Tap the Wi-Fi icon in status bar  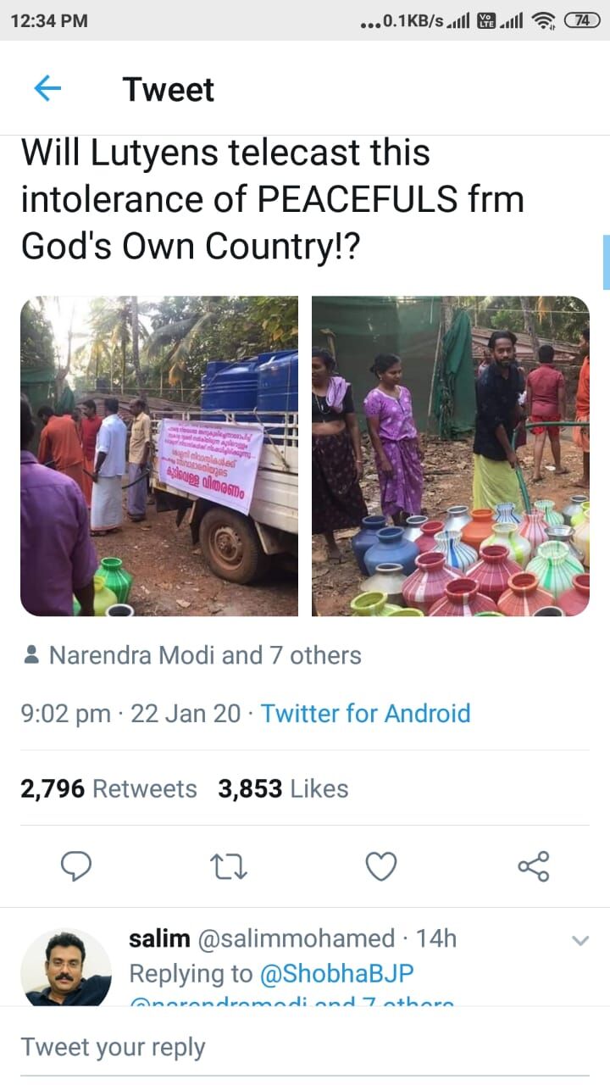[x=542, y=20]
